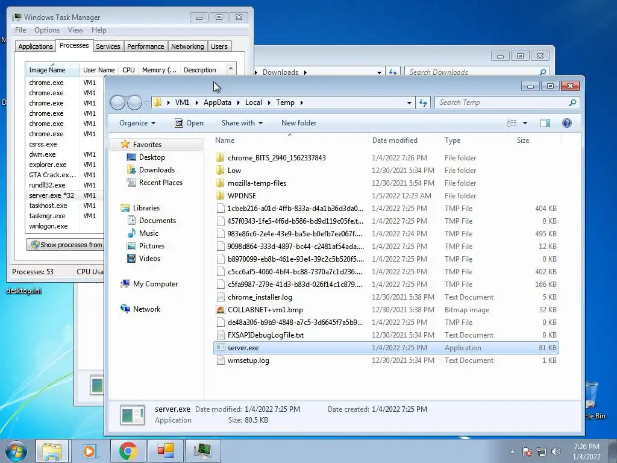Click the folder icon in the address bar
This screenshot has width=617, height=463.
click(157, 102)
